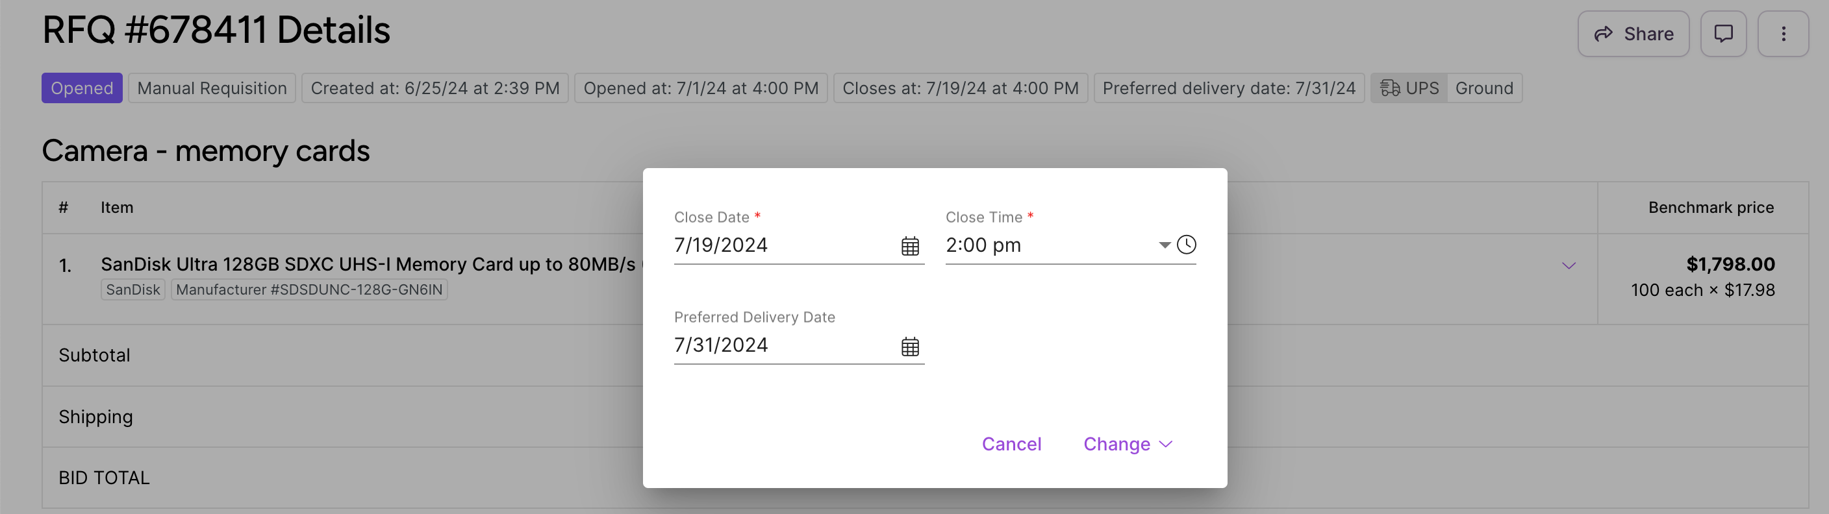The height and width of the screenshot is (514, 1829).
Task: Click the Closes at 7/19/24 tag
Action: click(x=960, y=88)
